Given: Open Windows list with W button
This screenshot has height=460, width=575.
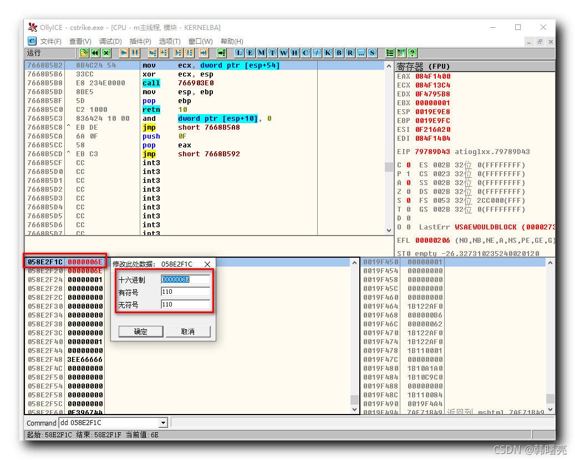Looking at the screenshot, I should pyautogui.click(x=283, y=53).
